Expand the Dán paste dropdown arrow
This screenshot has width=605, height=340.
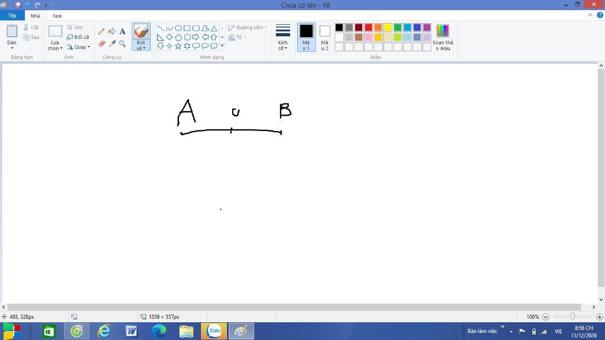pos(12,48)
